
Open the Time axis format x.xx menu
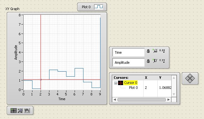click(162, 51)
